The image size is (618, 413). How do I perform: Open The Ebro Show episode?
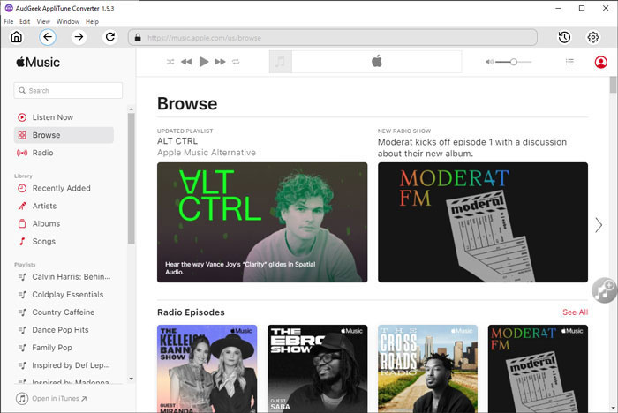[317, 369]
